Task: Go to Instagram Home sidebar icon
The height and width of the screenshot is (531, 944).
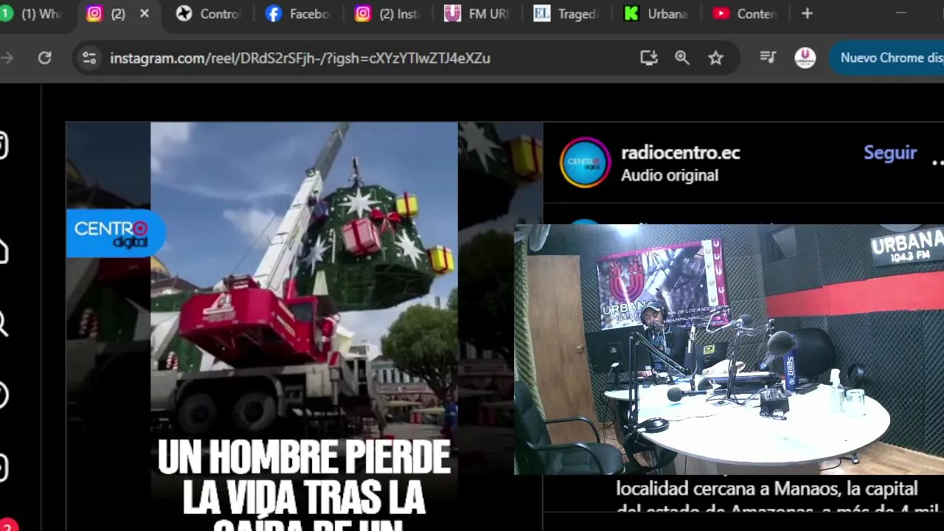Action: [3, 252]
